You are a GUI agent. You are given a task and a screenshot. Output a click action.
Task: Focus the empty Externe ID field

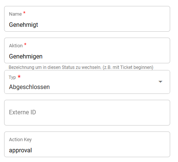pos(87,113)
